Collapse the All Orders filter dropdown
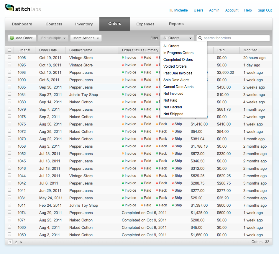This screenshot has height=256, width=279. (x=177, y=38)
